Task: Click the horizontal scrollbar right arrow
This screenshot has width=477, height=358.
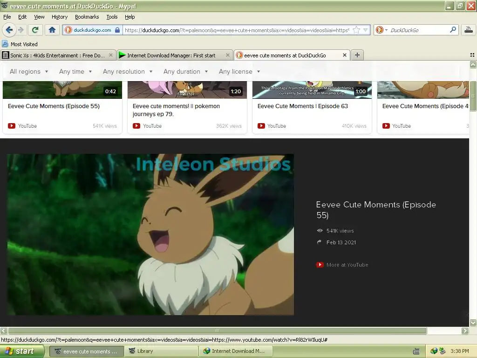Action: [465, 330]
